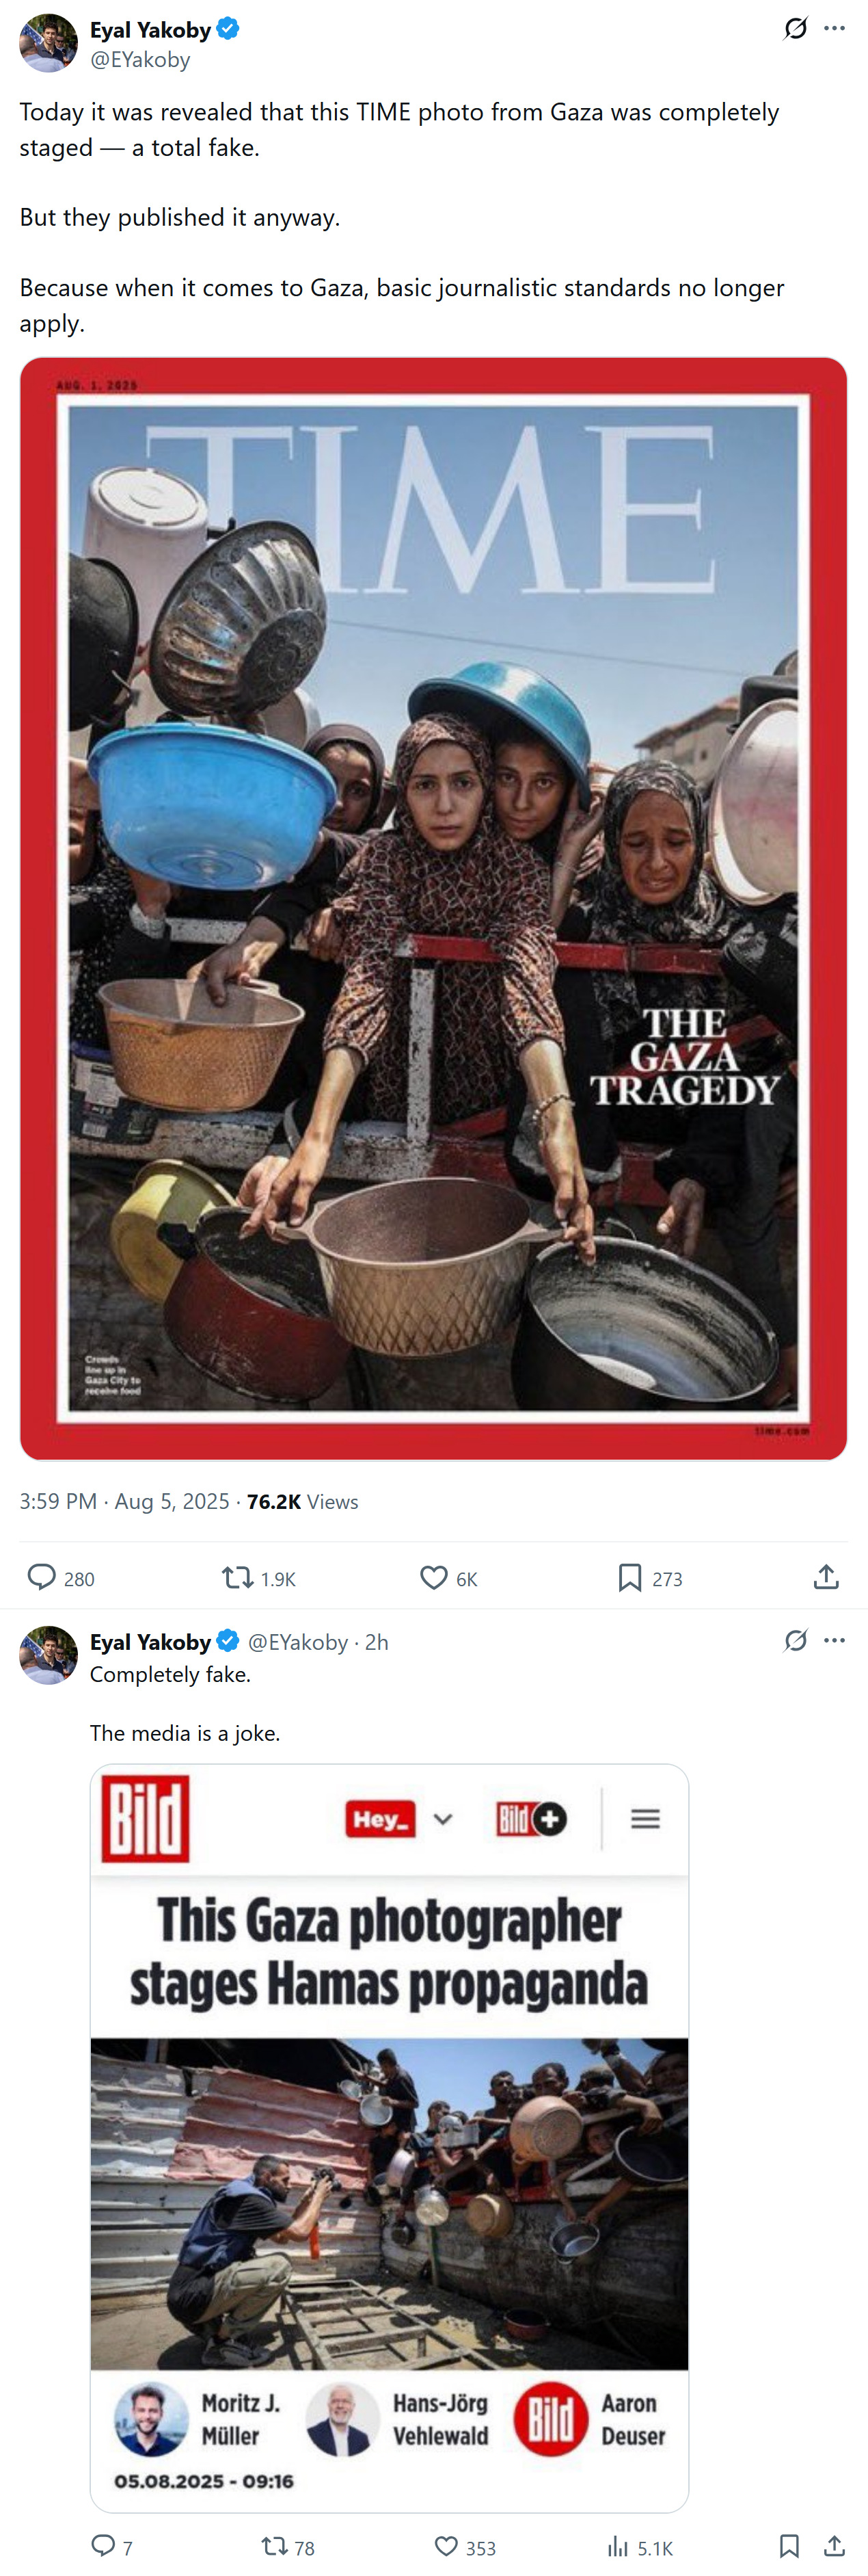Bookmark the main post with 273 saves
Viewport: 868px width, 2576px height.
[x=629, y=1577]
